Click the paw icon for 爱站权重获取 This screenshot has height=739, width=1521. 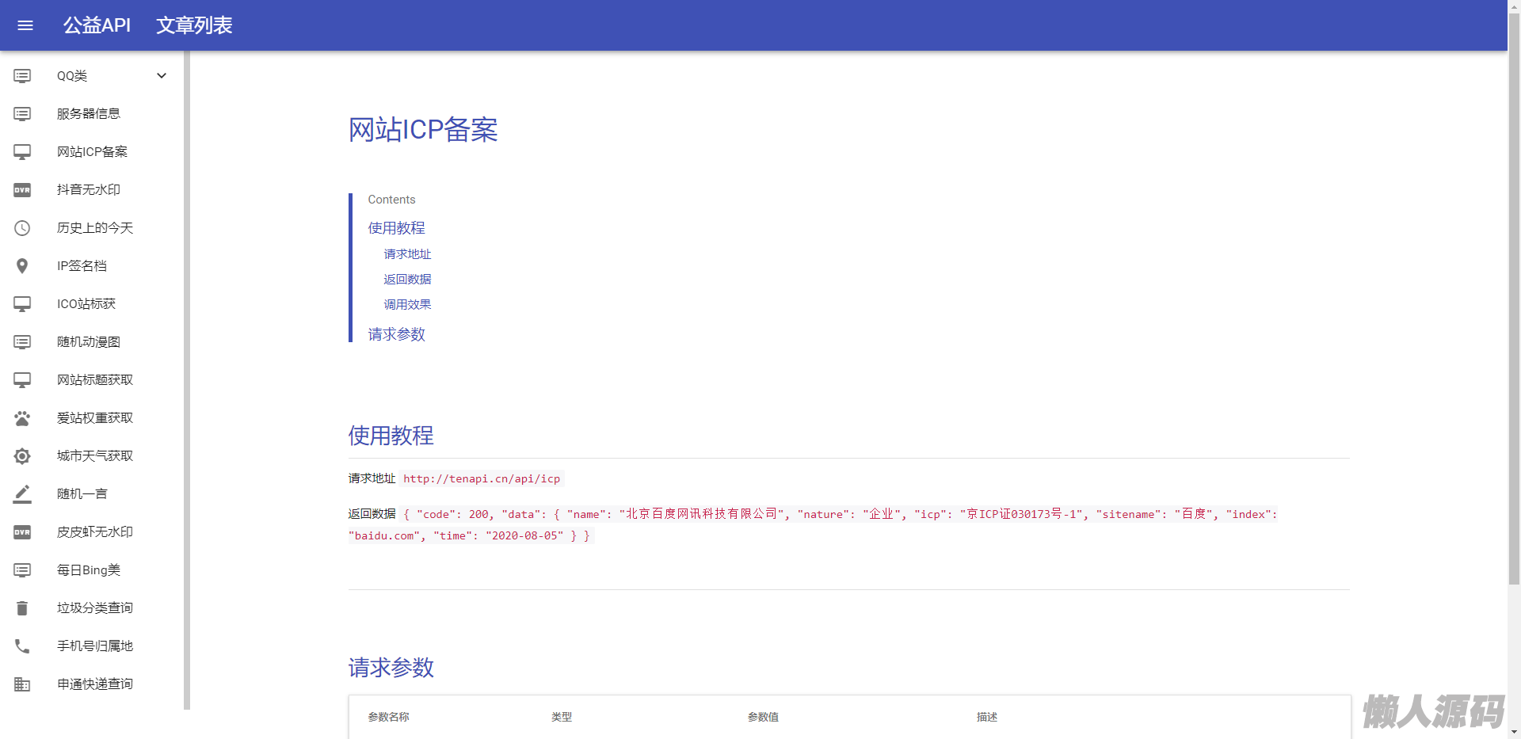click(22, 418)
